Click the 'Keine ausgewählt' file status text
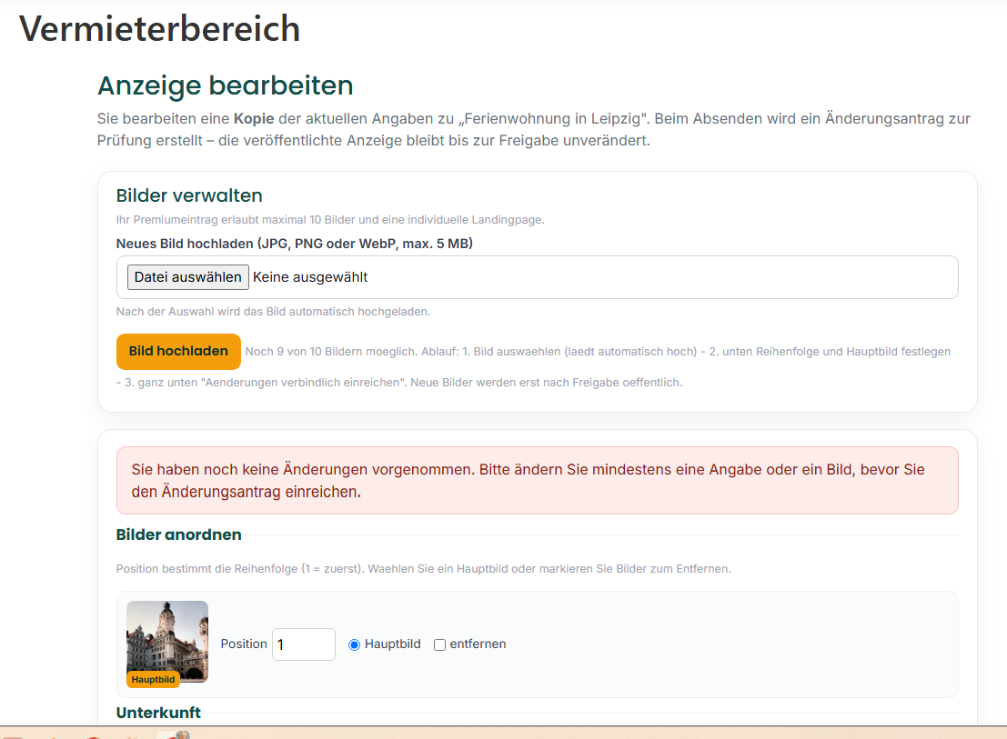Image resolution: width=1007 pixels, height=739 pixels. [310, 277]
